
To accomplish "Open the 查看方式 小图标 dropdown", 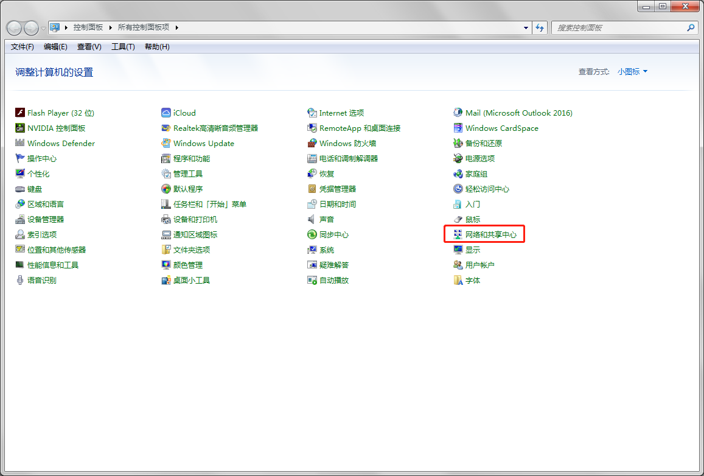I will point(632,72).
